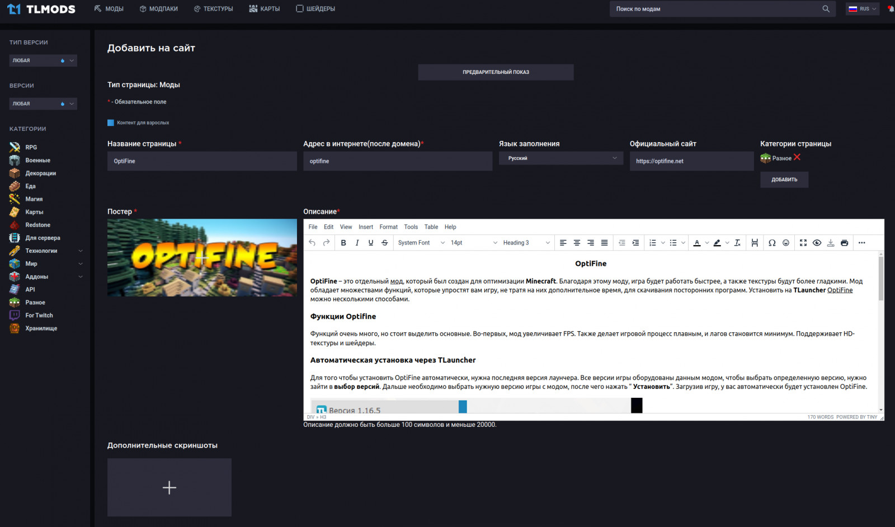Open the editor Edit menu
895x527 pixels.
coord(328,227)
